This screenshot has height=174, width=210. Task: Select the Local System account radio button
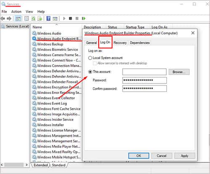[90, 58]
